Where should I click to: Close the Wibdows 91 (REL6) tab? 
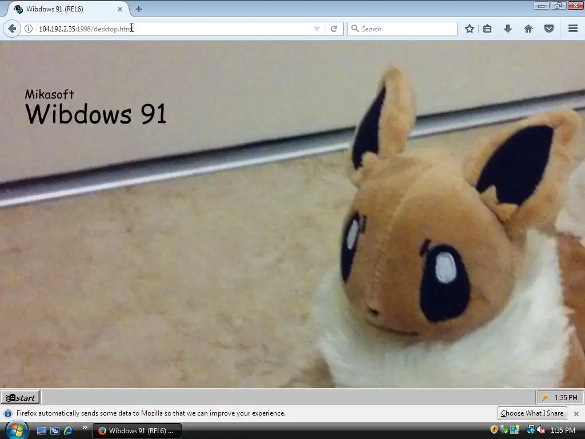[120, 9]
